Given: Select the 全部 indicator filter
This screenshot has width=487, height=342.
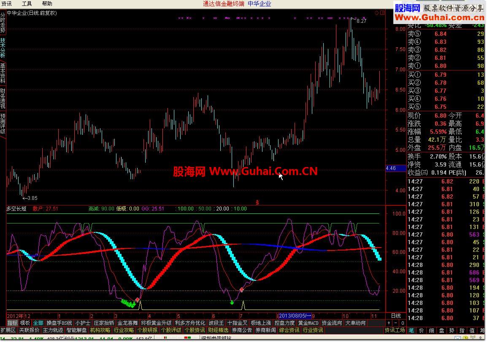Looking at the screenshot, I should [x=38, y=323].
